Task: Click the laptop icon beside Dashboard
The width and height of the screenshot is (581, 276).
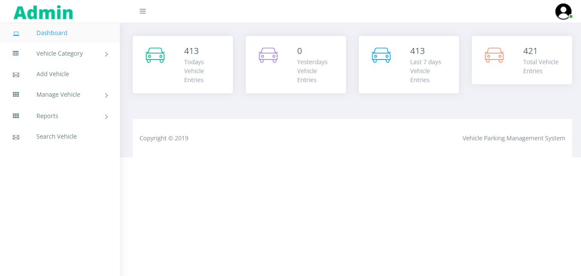Action: (x=16, y=33)
